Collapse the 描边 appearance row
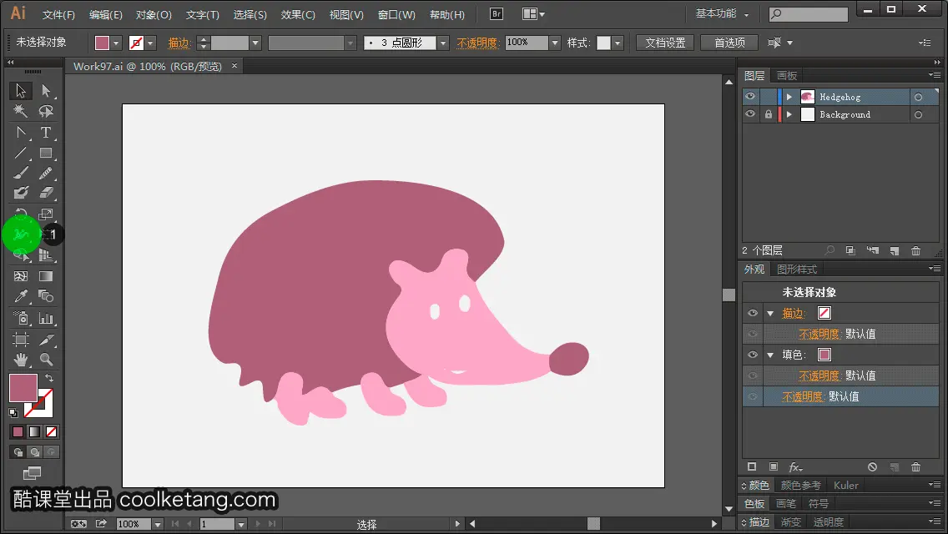948x534 pixels. [770, 313]
